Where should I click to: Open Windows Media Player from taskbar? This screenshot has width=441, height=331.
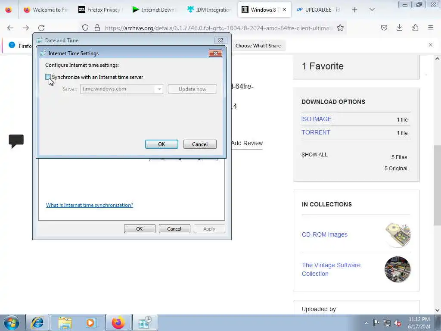(x=91, y=322)
